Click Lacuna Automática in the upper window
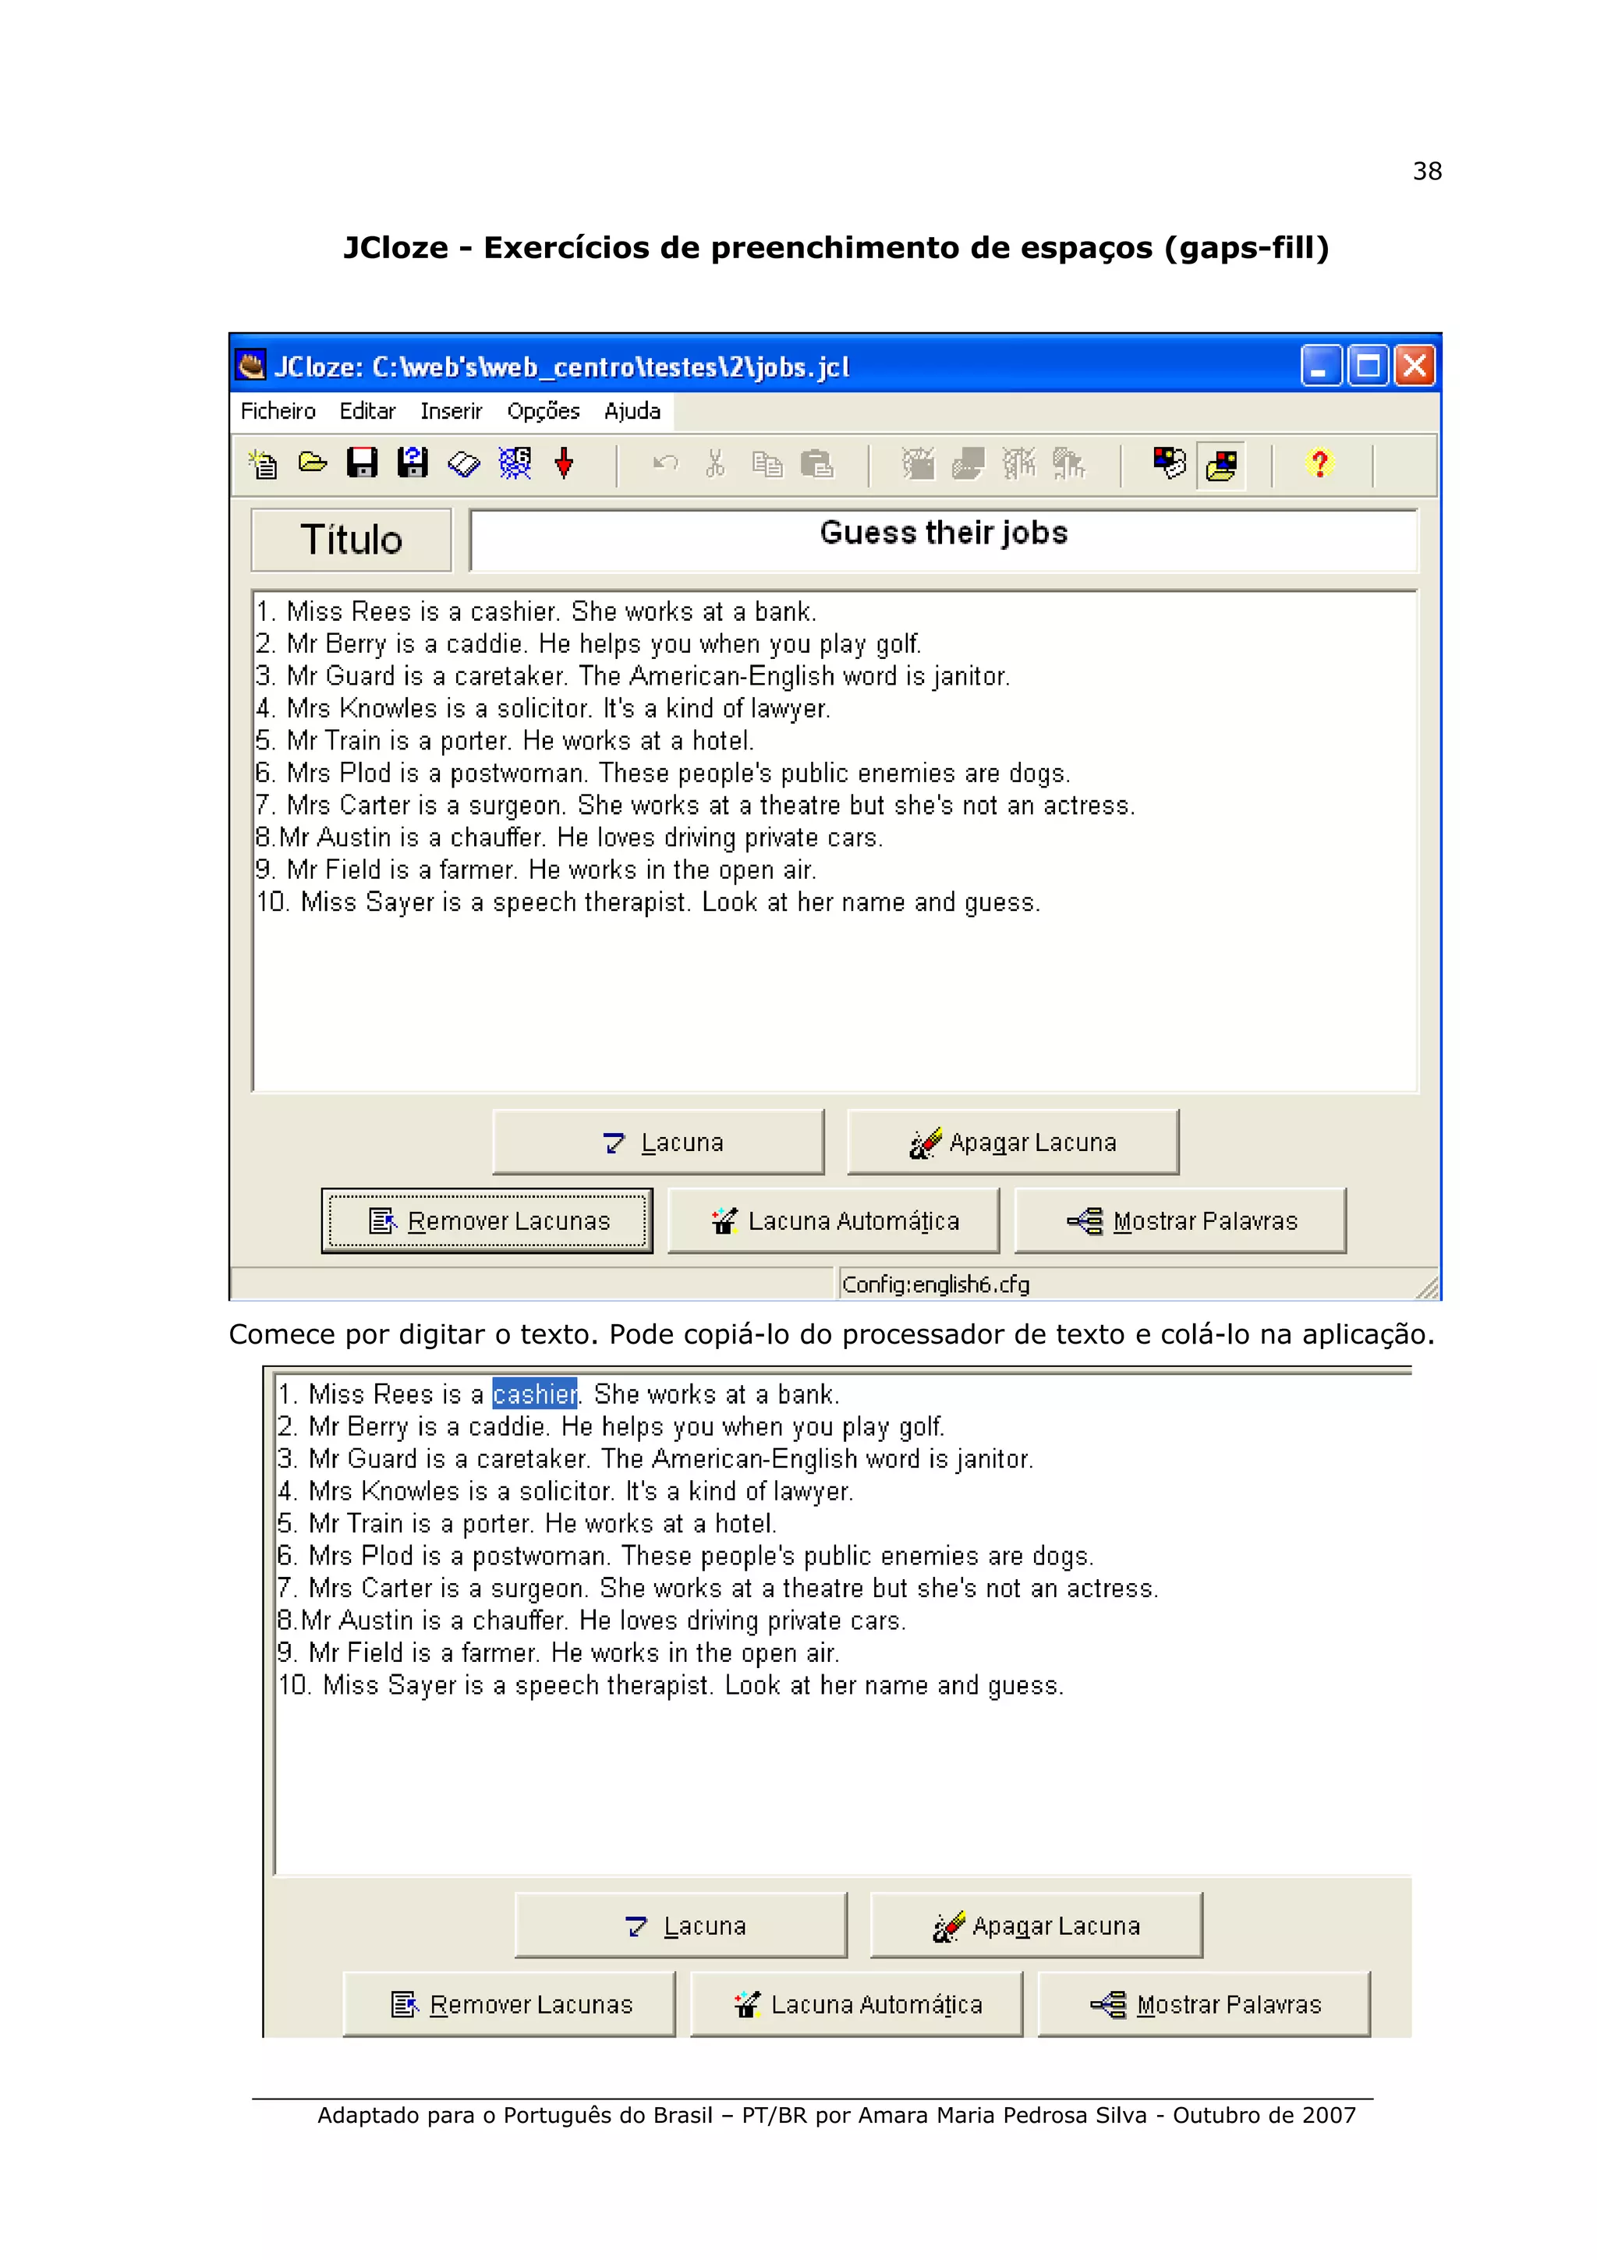 pos(834,1220)
